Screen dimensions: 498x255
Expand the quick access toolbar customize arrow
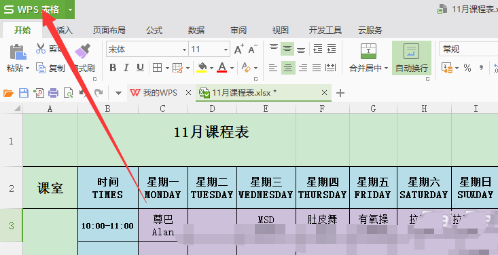(118, 93)
